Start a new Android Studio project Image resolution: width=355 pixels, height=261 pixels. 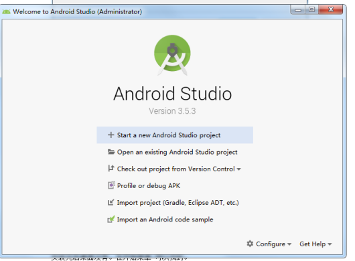click(x=175, y=135)
